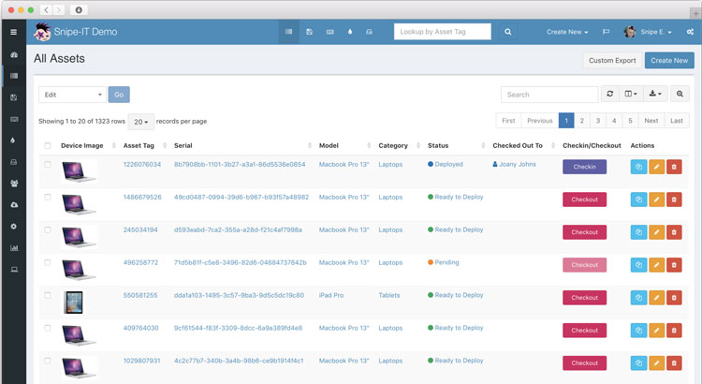Click the refresh table icon
Image resolution: width=702 pixels, height=384 pixels.
click(610, 95)
